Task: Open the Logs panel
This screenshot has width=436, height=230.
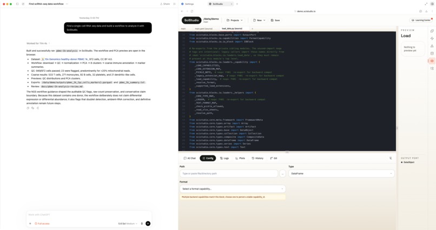Action: (x=224, y=158)
